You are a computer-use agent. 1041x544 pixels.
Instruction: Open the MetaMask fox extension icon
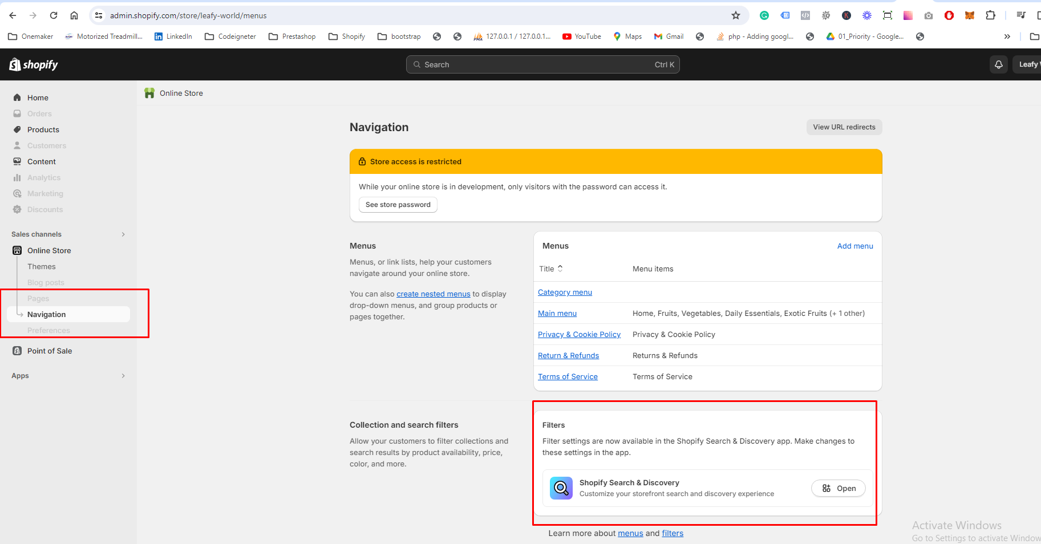pyautogui.click(x=970, y=15)
